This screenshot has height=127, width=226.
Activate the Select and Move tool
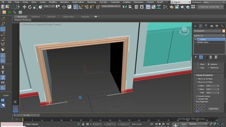tap(24, 7)
